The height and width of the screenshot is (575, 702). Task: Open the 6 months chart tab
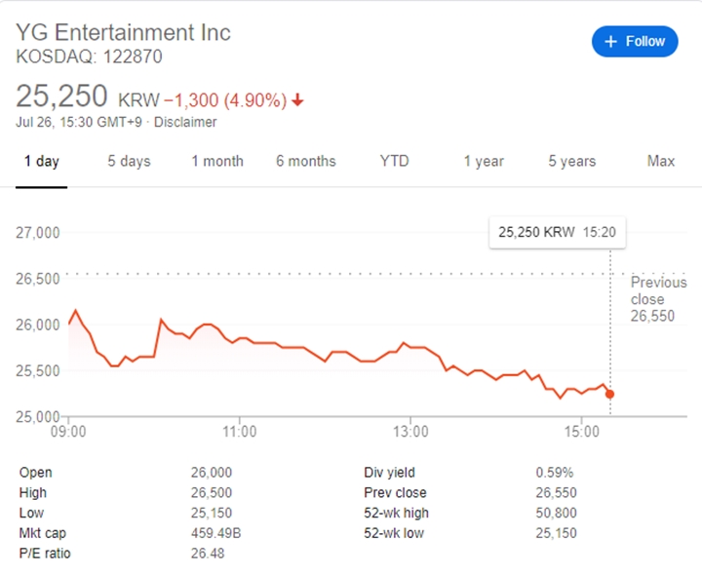coord(306,161)
